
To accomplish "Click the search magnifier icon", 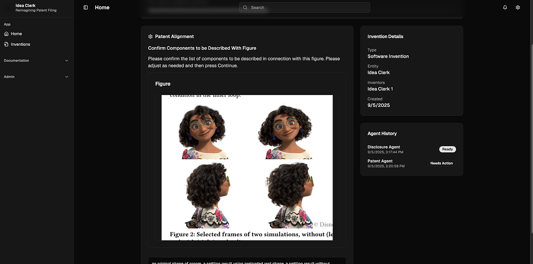I will click(245, 7).
